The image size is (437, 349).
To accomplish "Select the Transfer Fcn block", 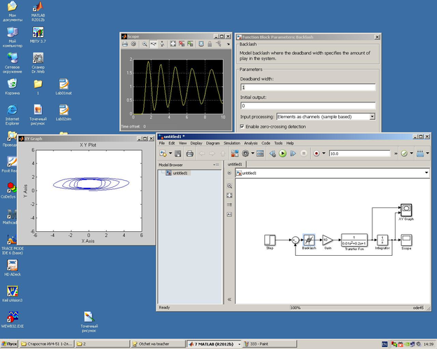I will (x=354, y=241).
